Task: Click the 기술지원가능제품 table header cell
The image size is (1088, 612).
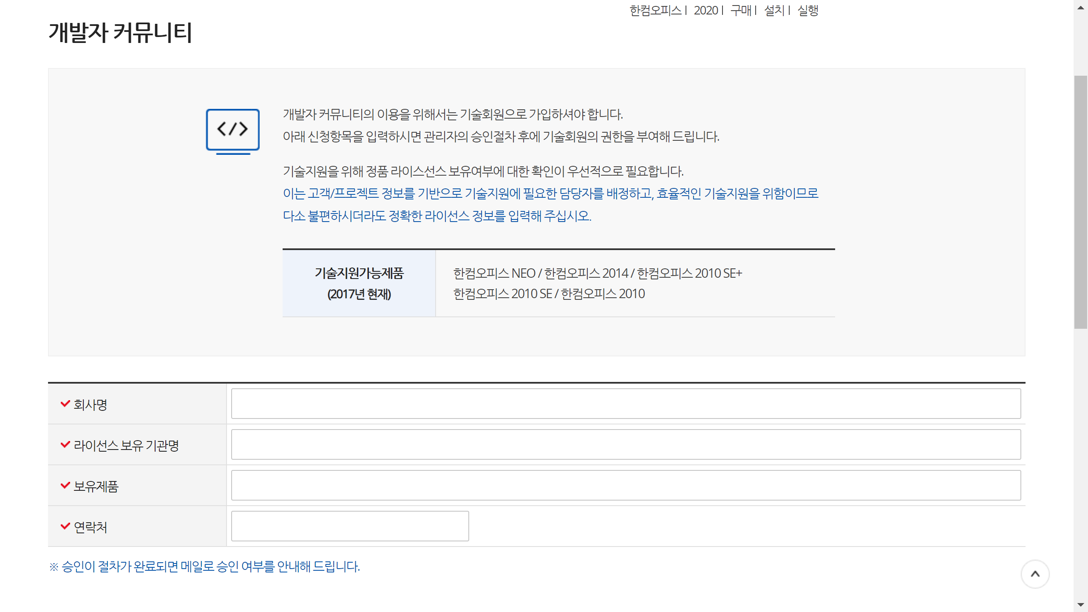Action: click(359, 283)
